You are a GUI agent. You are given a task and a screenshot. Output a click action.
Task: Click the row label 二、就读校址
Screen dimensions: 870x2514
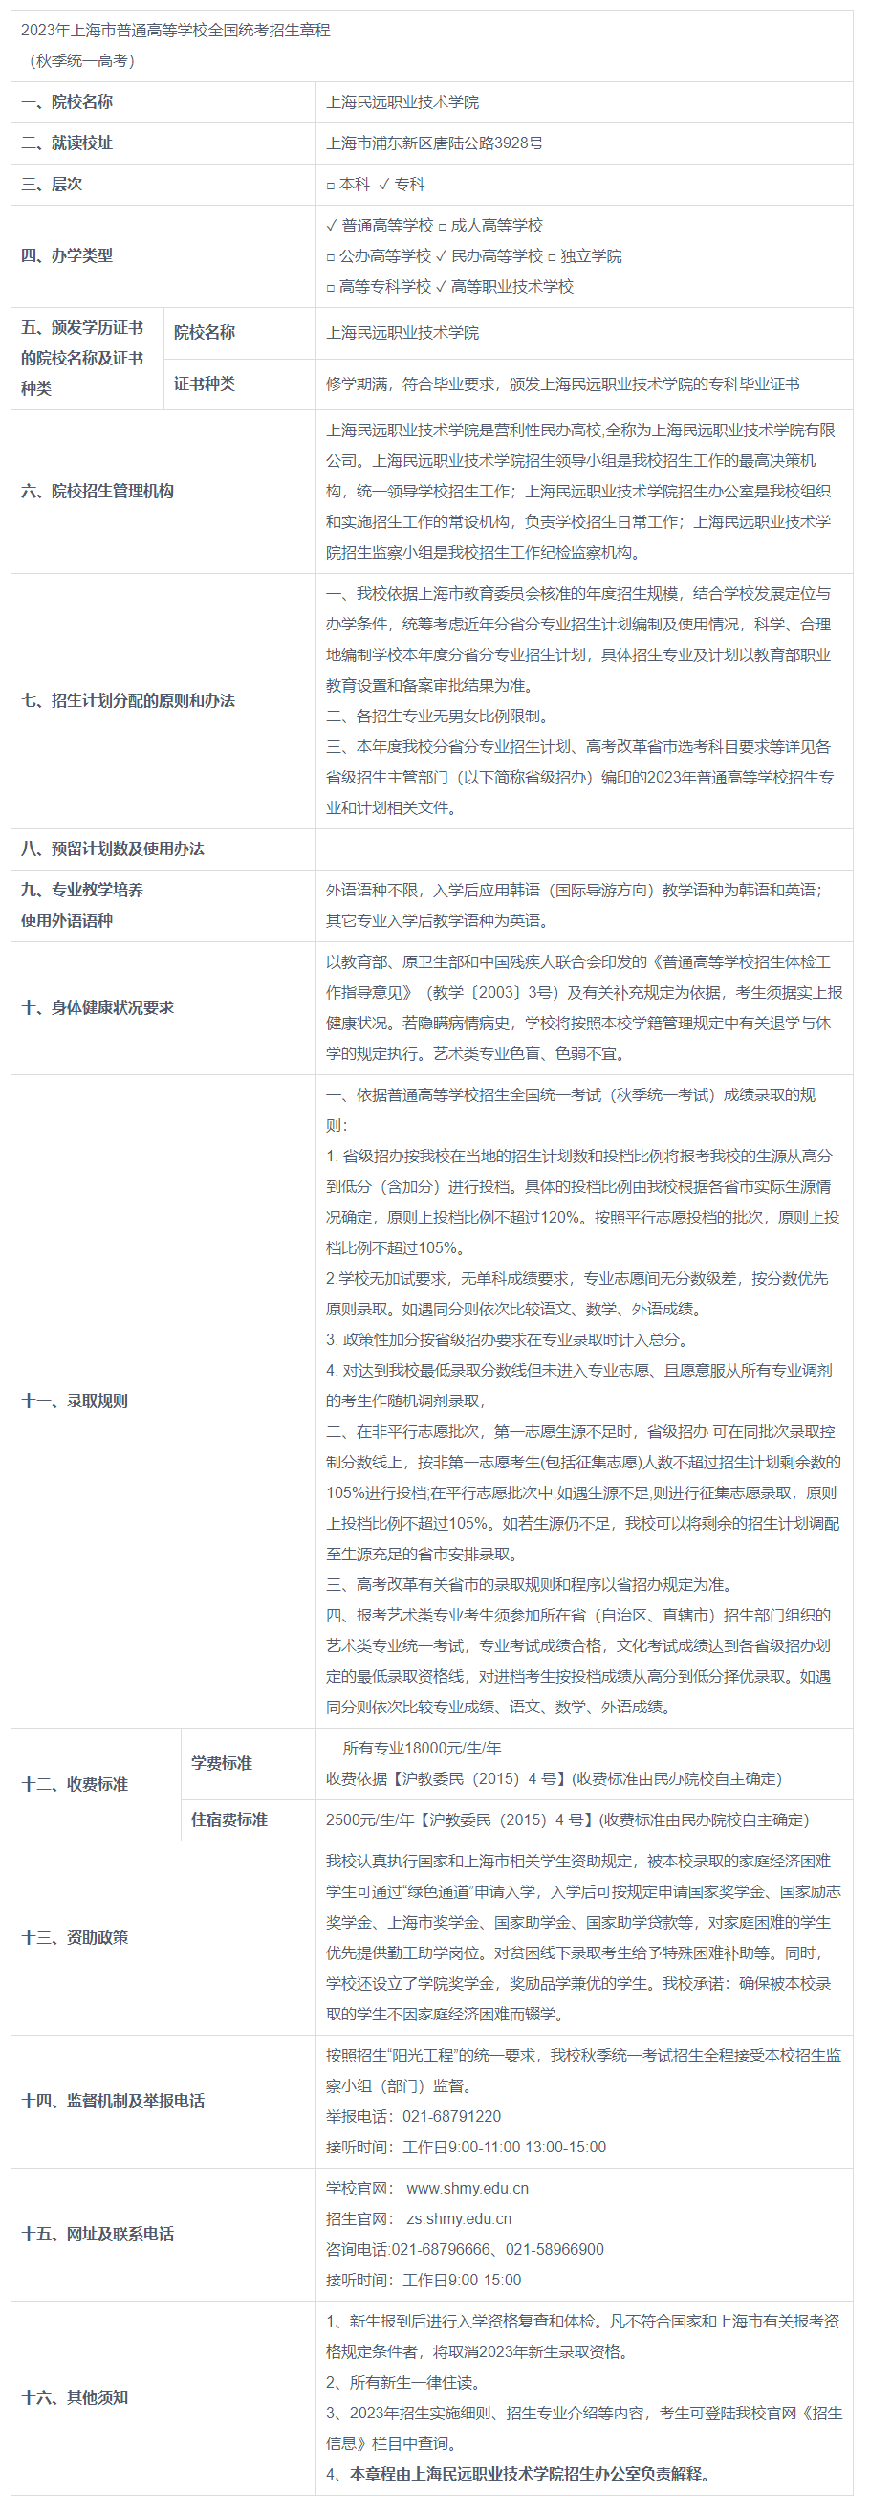[66, 143]
